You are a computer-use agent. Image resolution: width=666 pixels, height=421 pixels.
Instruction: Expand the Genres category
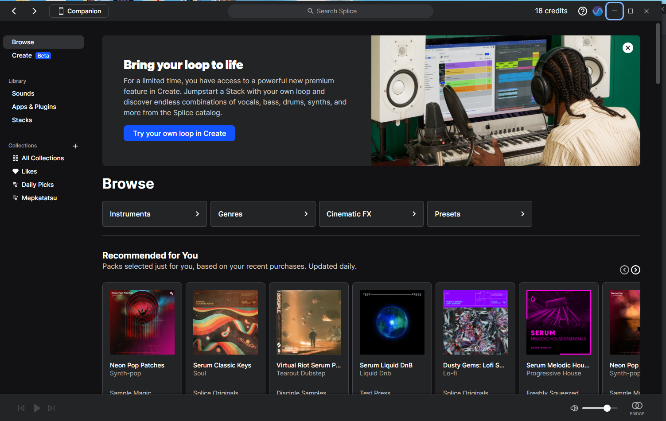point(263,214)
